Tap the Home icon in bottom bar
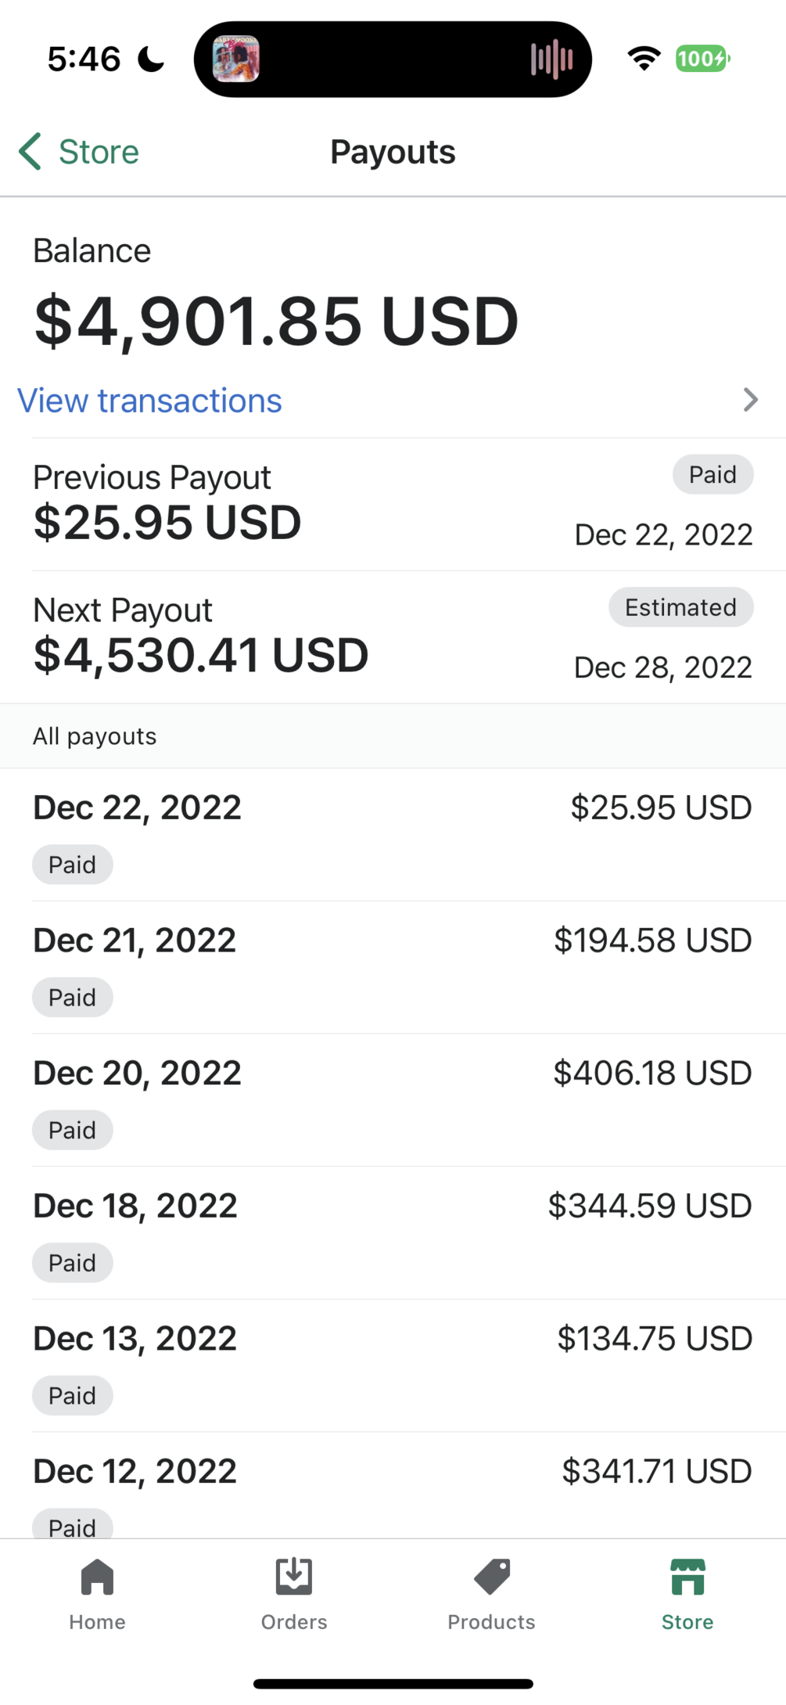 click(97, 1577)
